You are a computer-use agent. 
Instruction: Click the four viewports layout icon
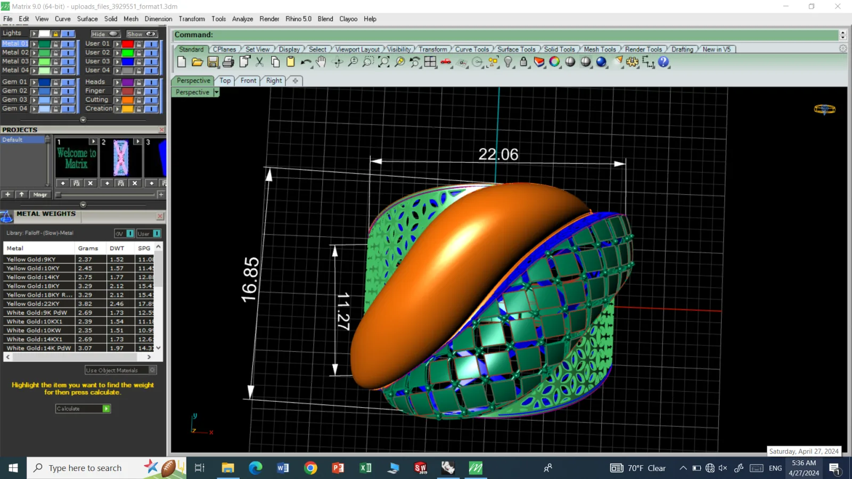click(430, 62)
